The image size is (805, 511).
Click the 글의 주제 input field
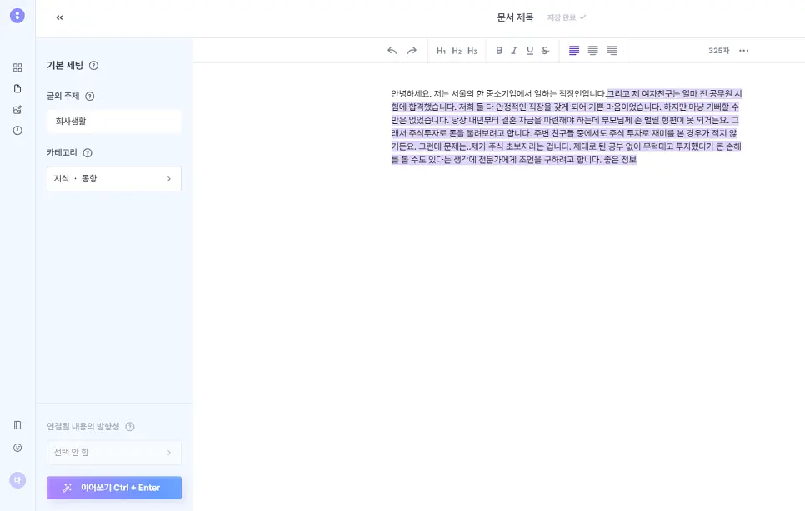(x=114, y=122)
